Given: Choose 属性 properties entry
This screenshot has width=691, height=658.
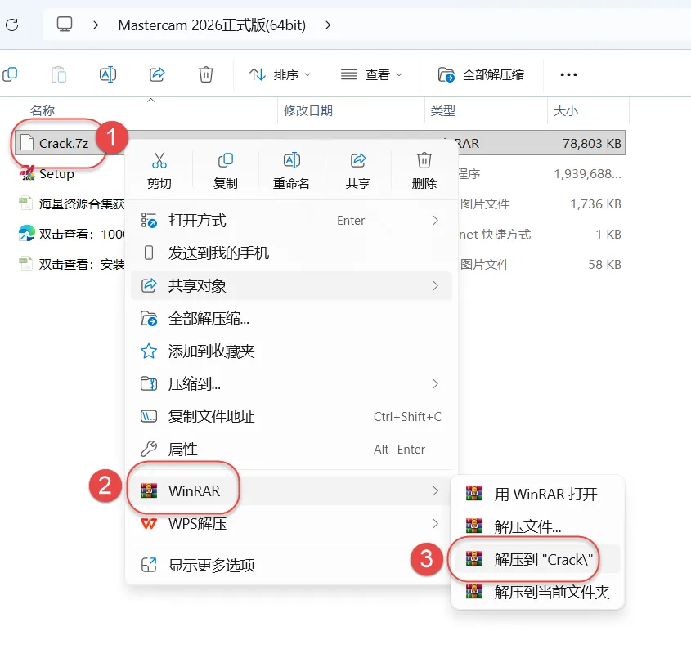Looking at the screenshot, I should [291, 450].
